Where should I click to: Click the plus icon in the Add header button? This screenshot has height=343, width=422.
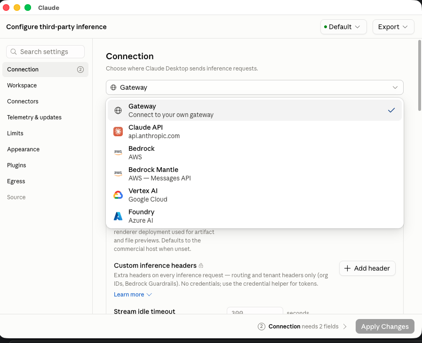(x=348, y=268)
